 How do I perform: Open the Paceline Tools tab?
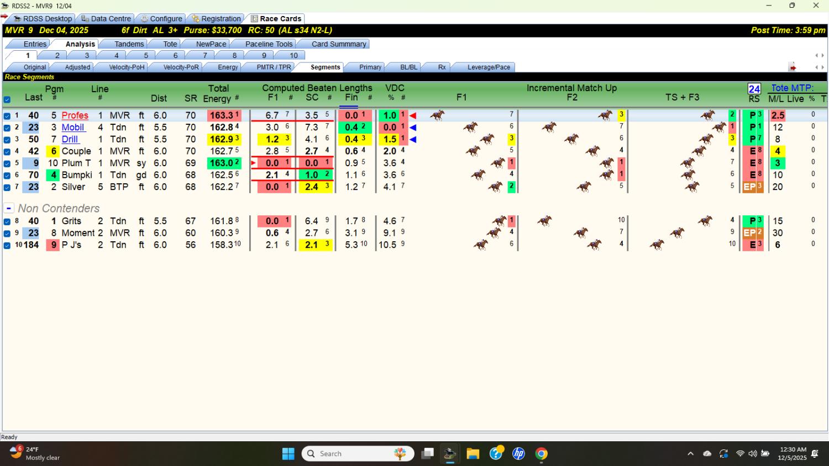[x=269, y=44]
